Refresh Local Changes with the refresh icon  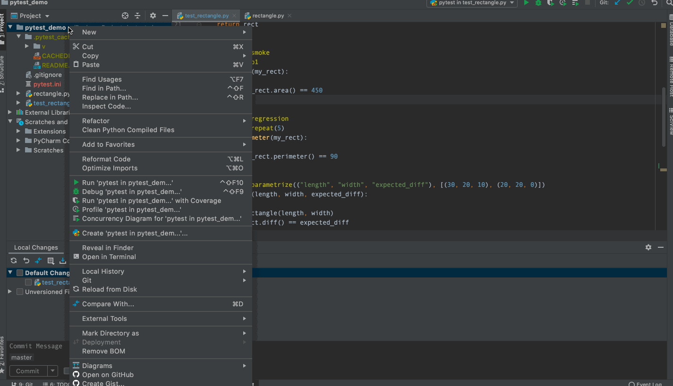click(14, 260)
